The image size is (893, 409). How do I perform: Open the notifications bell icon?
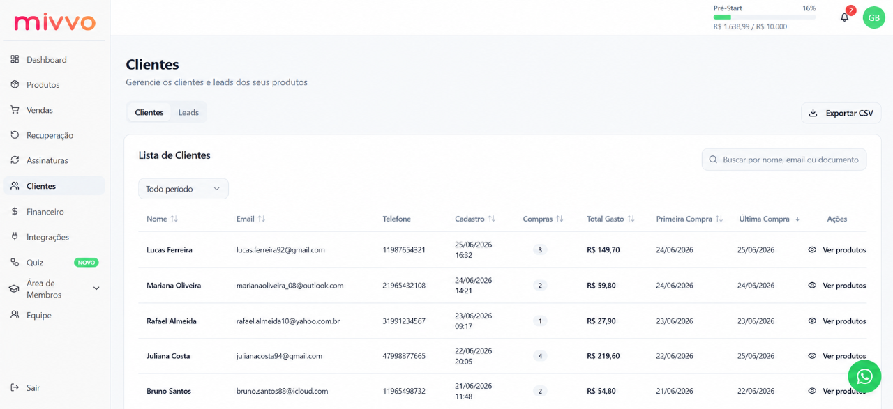pyautogui.click(x=844, y=17)
